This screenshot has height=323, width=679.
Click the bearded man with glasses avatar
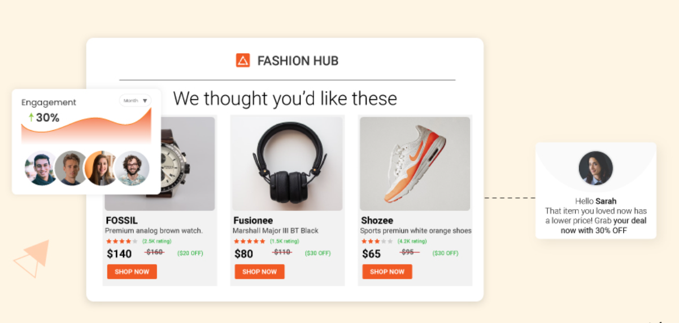point(132,168)
